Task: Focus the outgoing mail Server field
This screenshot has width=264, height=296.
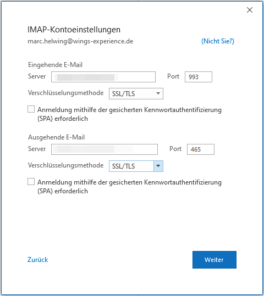Action: click(x=105, y=149)
